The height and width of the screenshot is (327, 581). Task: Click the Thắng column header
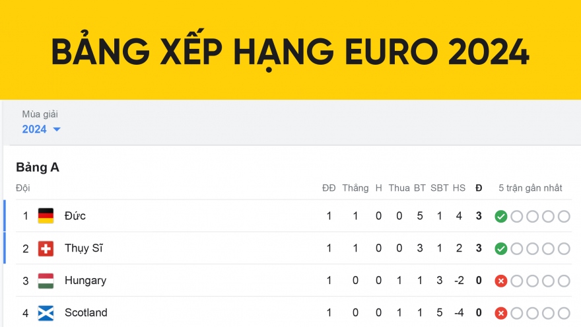pos(355,188)
